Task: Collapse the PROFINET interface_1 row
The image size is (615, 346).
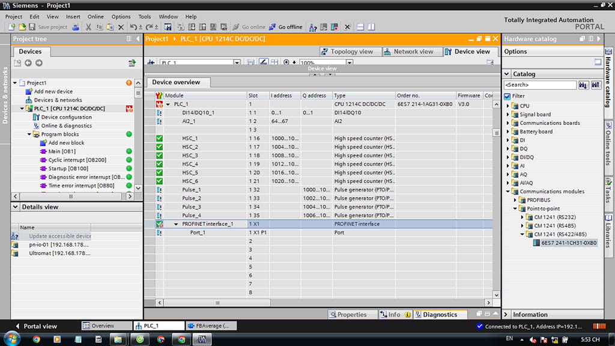Action: coord(175,224)
